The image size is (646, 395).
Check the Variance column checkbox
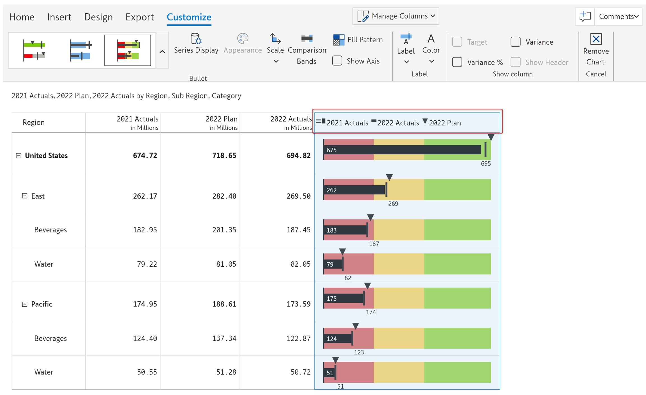515,42
